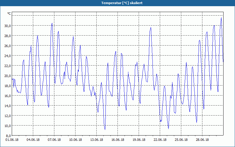Select the 13.06.18 date label

point(97,140)
